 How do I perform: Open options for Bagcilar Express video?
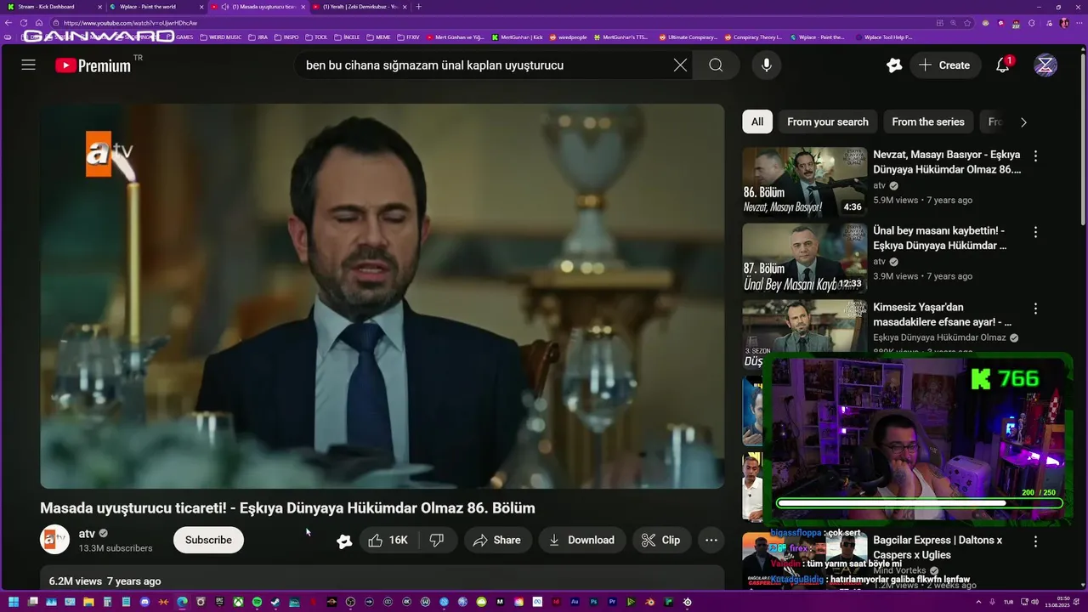[1035, 541]
